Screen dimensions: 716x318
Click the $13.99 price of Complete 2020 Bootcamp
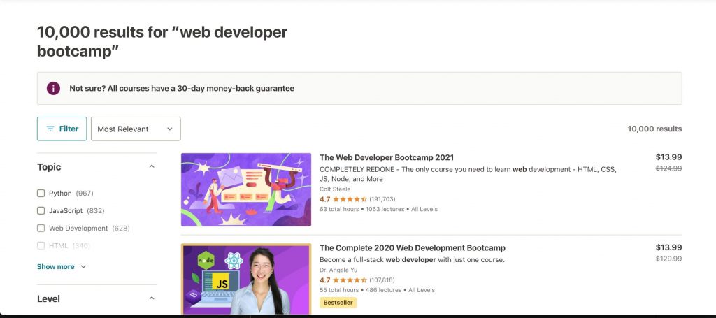668,247
